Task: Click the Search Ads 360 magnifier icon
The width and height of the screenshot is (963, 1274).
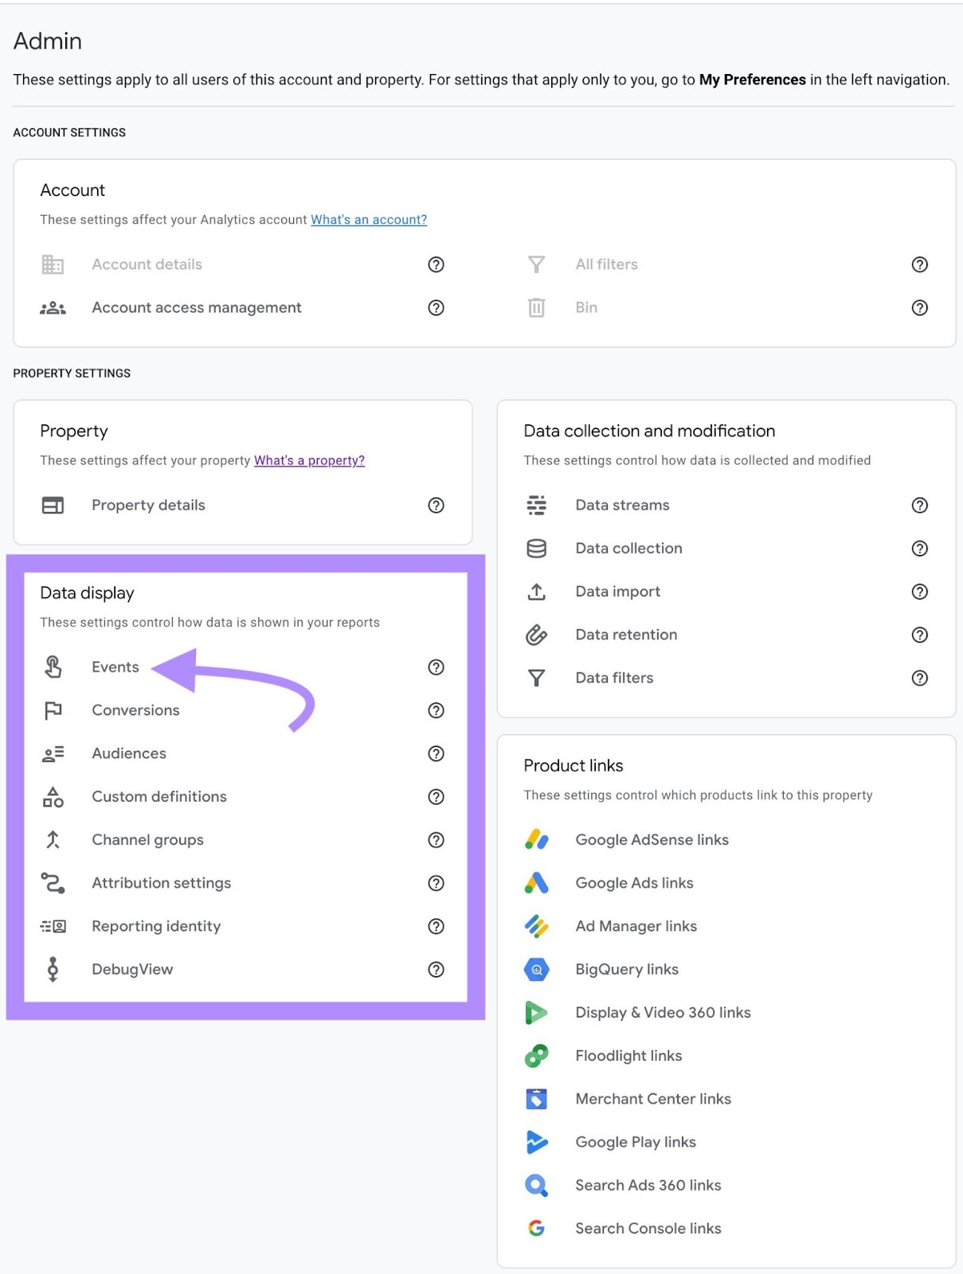Action: pos(537,1185)
